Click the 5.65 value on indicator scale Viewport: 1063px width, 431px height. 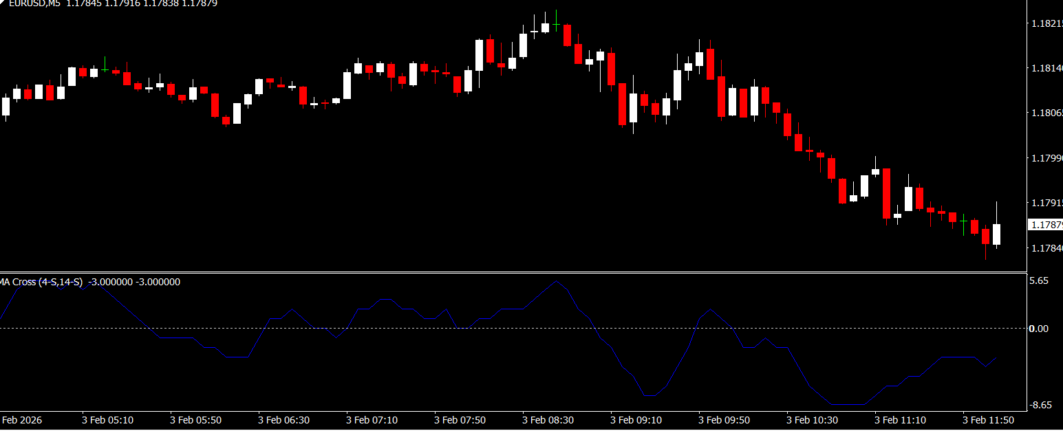pyautogui.click(x=1038, y=280)
